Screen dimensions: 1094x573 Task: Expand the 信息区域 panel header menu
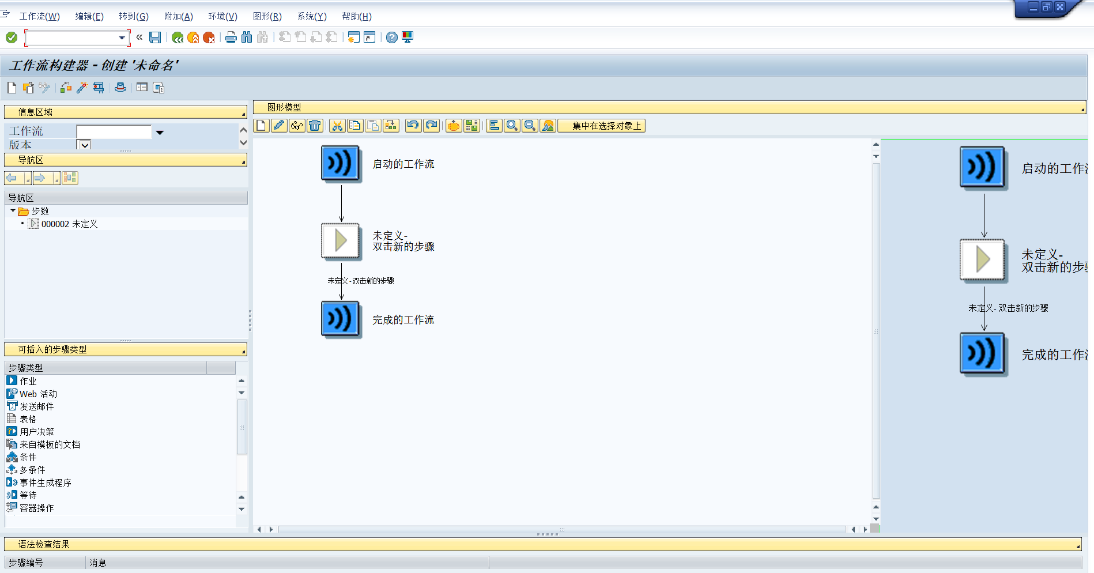click(243, 114)
